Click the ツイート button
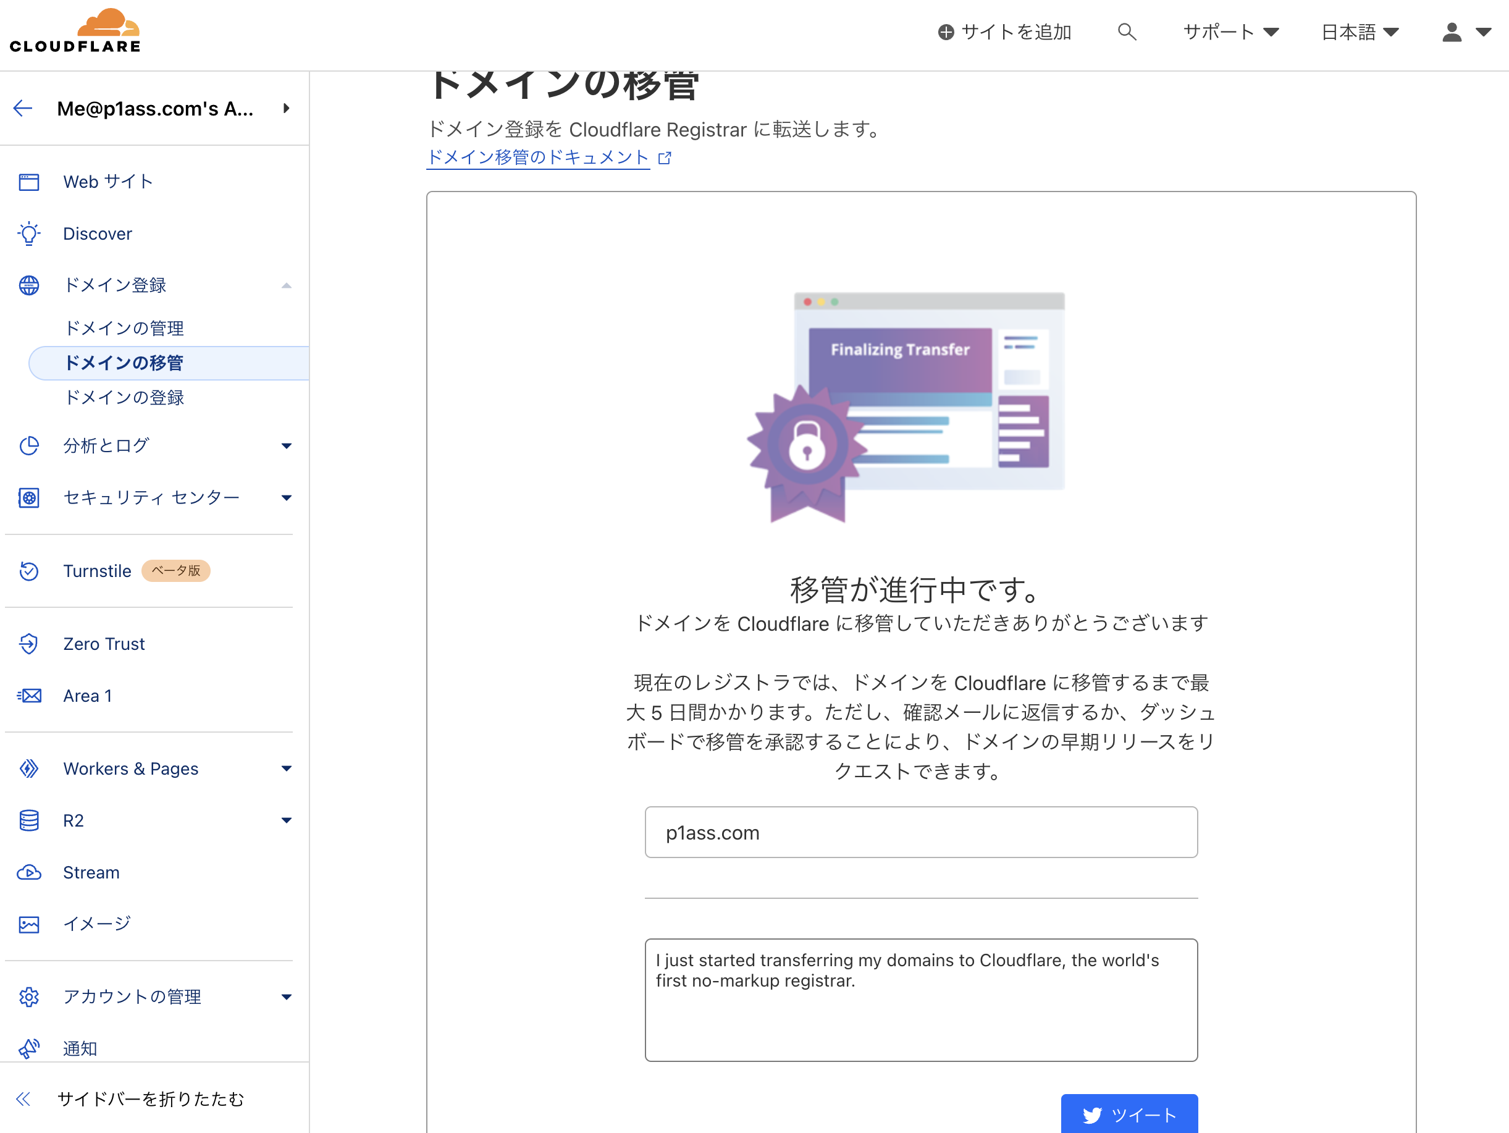The width and height of the screenshot is (1509, 1133). click(1129, 1114)
